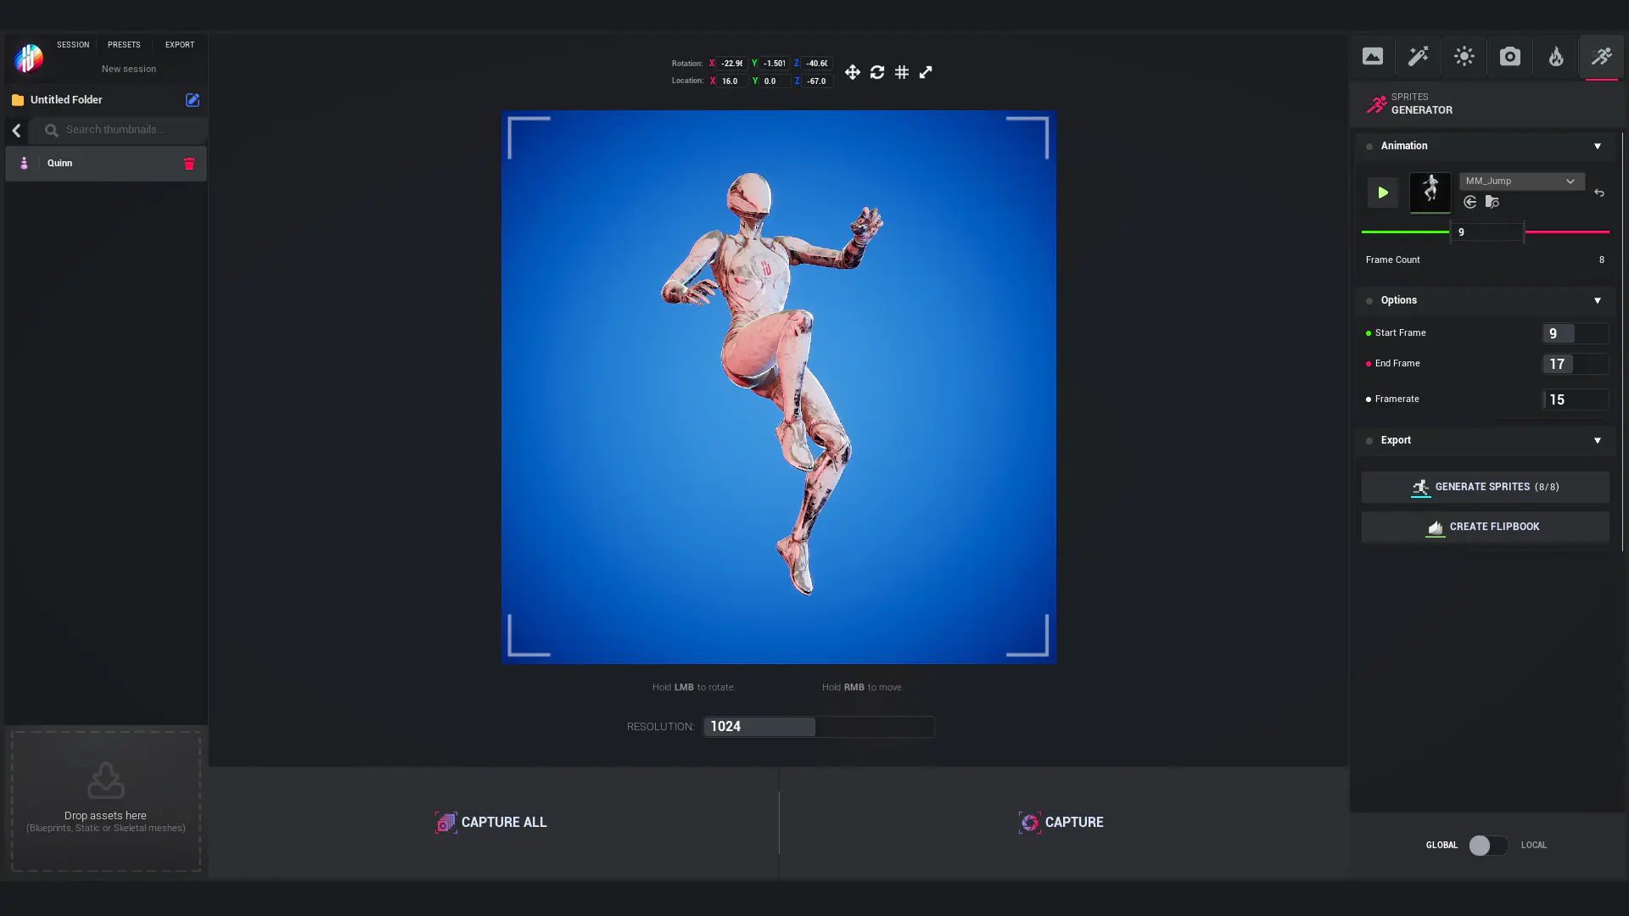
Task: Click the Quinn character icon
Action: [x=24, y=164]
